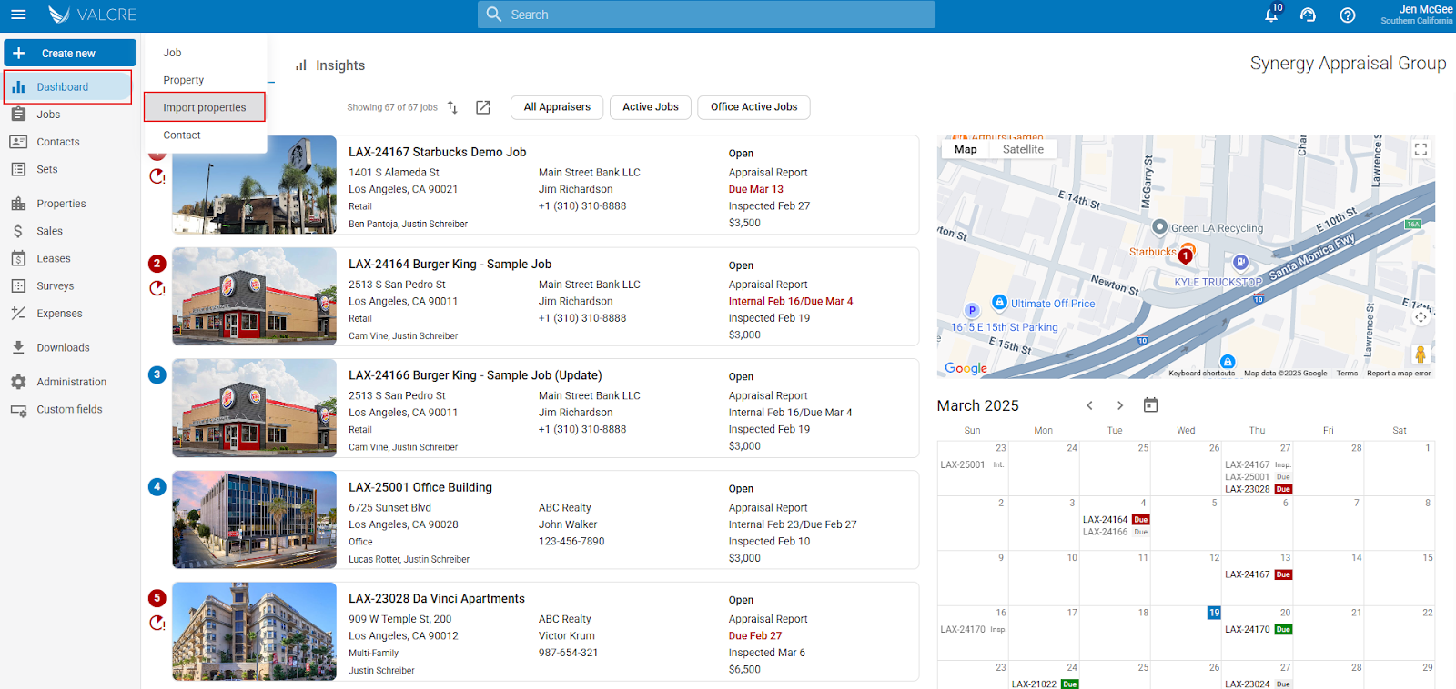Click LAX-24164 Due event on March 4
Screen dimensions: 1456x689
[x=1116, y=520]
